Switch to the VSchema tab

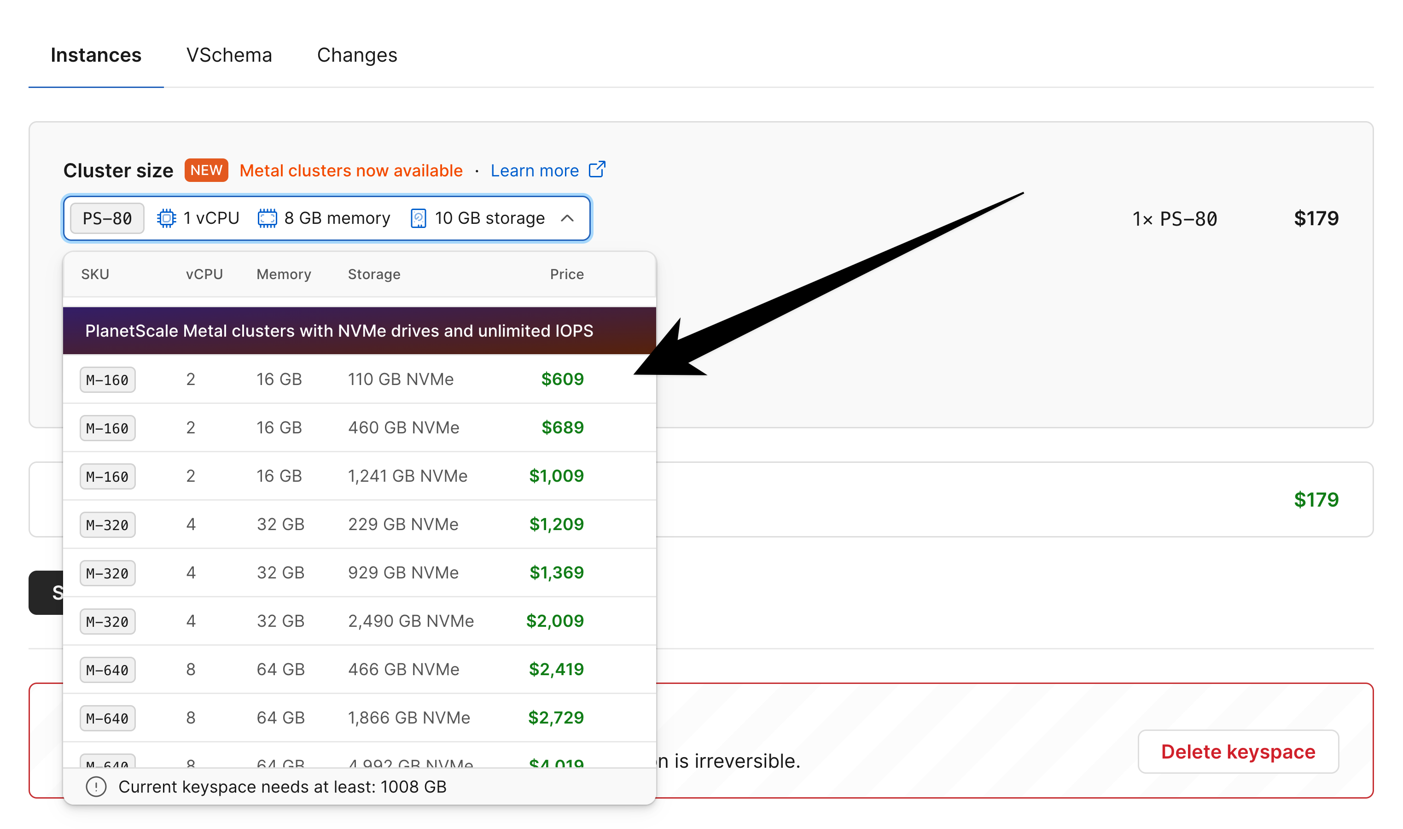229,55
